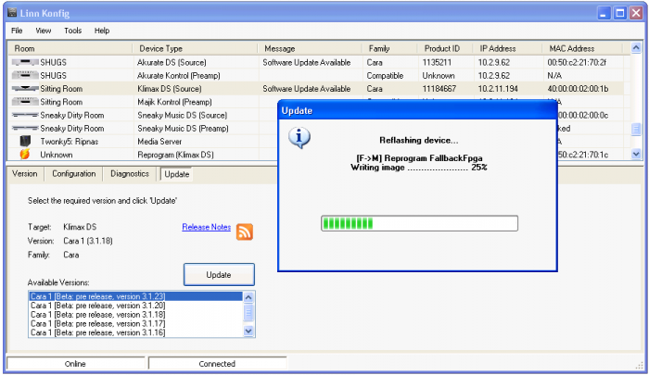Close the Linn Konfig window

[636, 13]
